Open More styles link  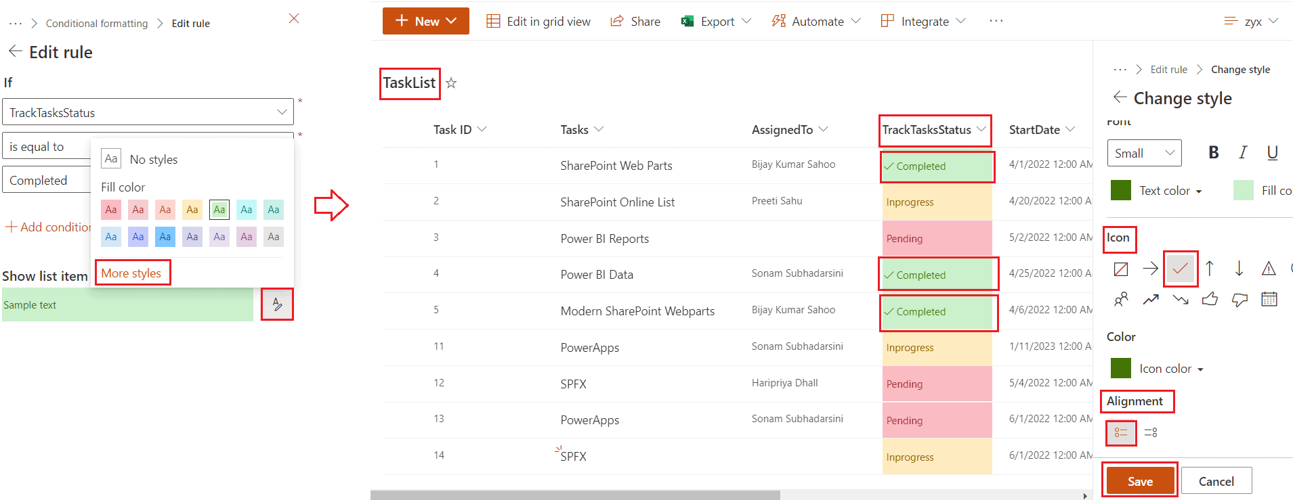point(131,273)
